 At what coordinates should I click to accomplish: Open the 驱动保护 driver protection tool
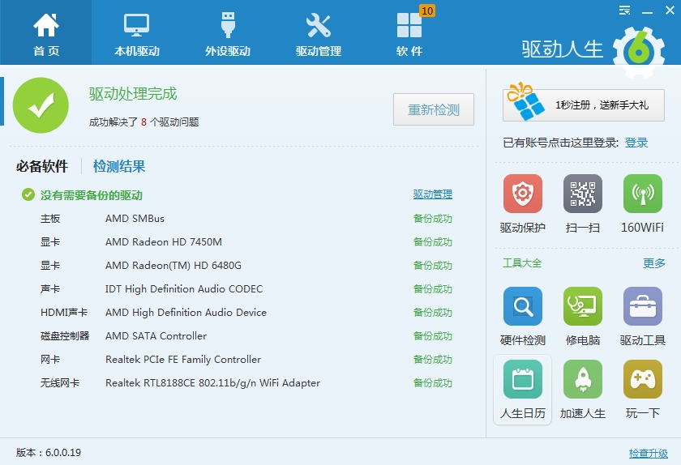[523, 194]
